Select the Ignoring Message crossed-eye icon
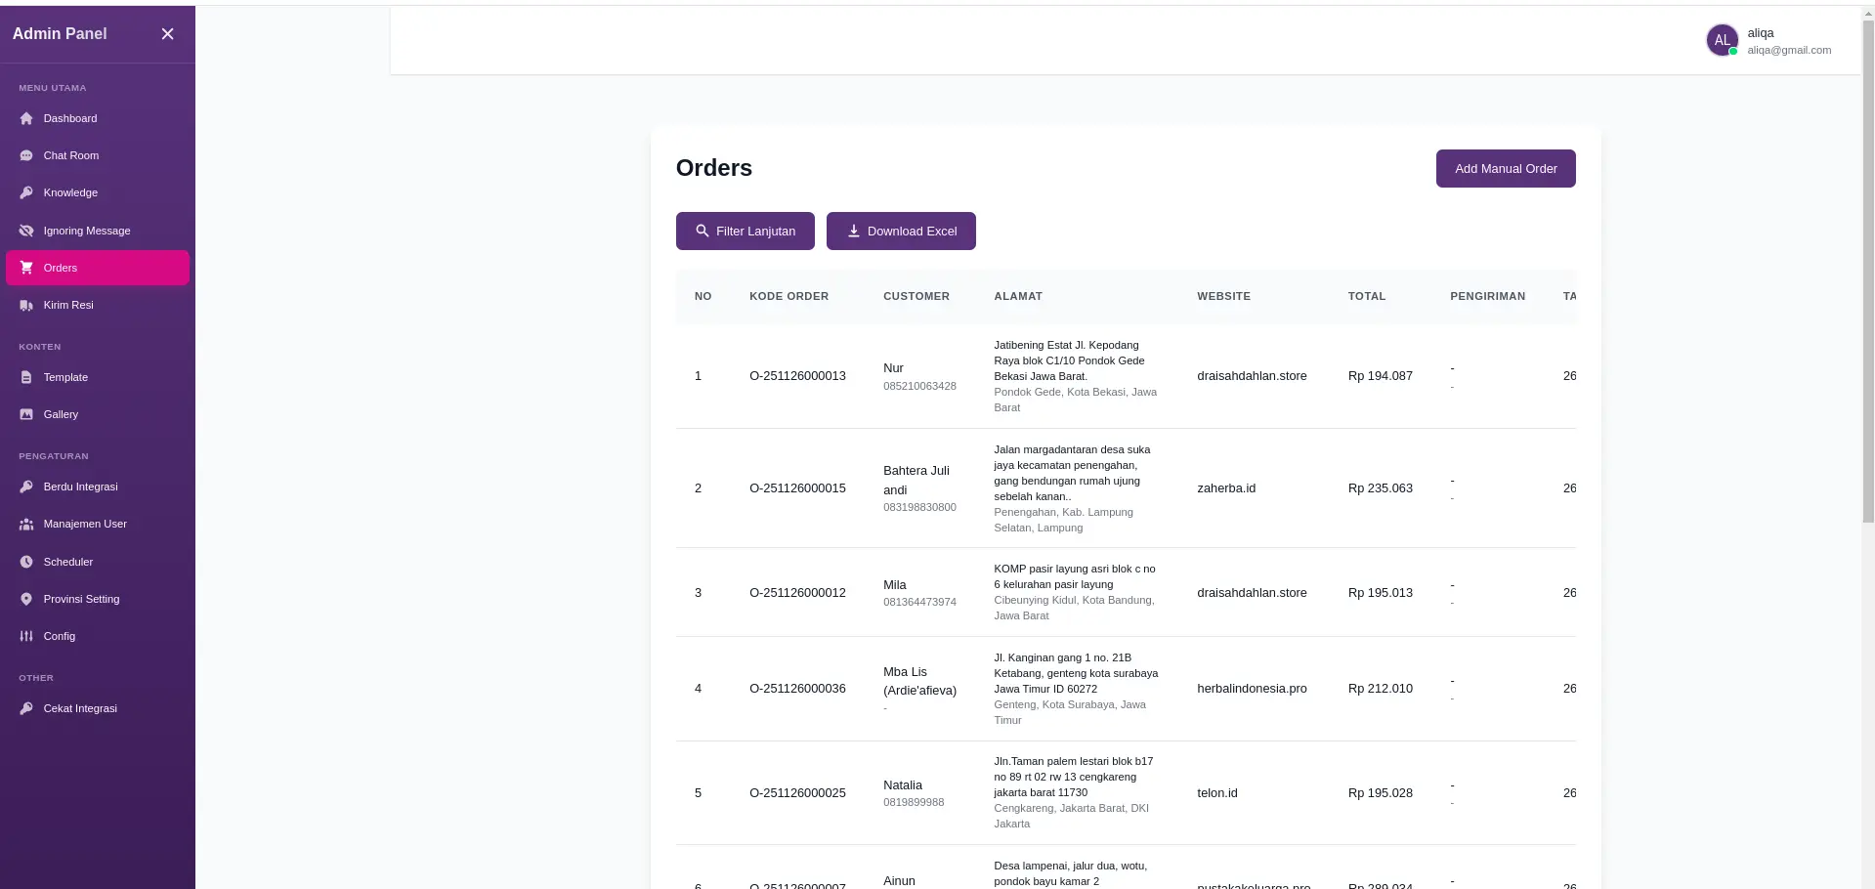 tap(25, 231)
